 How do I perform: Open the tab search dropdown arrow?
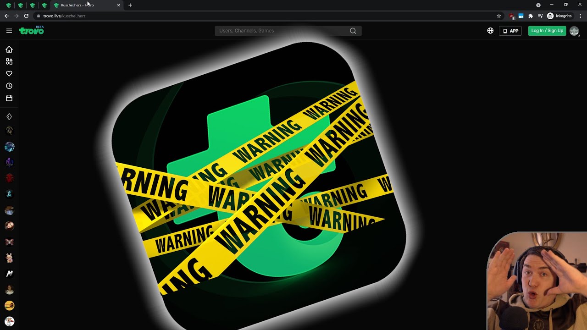tap(538, 5)
